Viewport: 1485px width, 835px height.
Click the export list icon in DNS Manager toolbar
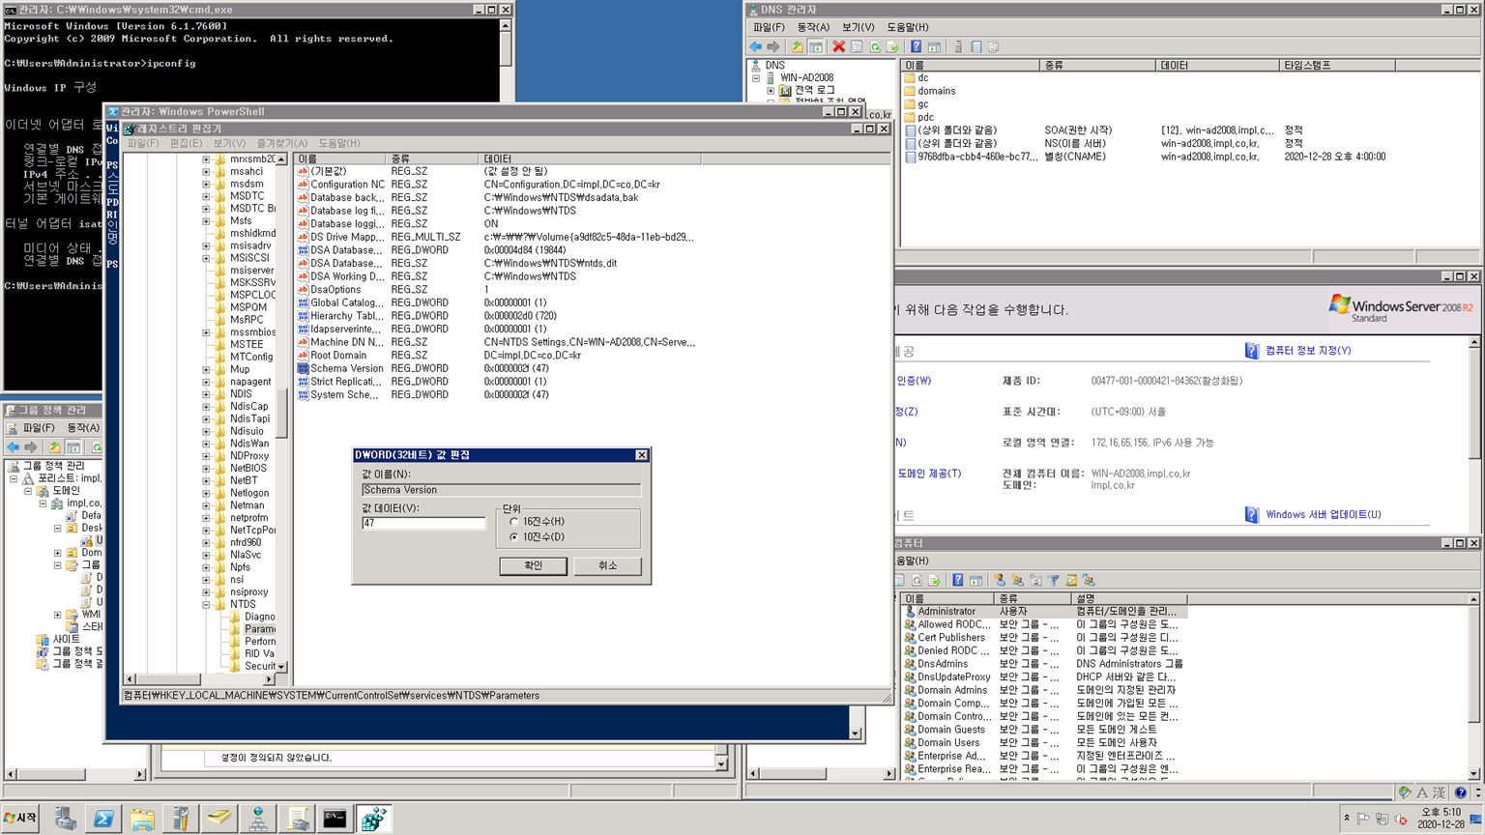pos(892,46)
